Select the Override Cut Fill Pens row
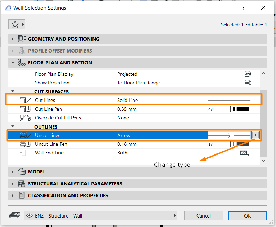This screenshot has height=227, width=276. pos(134,118)
